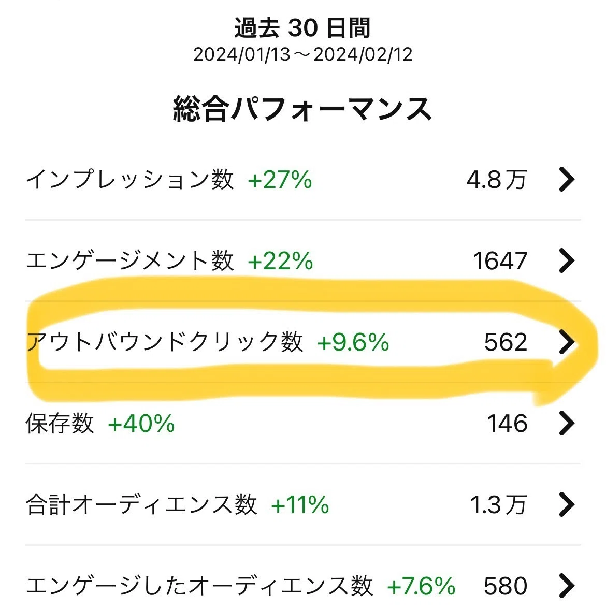Open the 合計オーディエンス数 chevron arrow
Image resolution: width=606 pixels, height=610 pixels.
[567, 504]
